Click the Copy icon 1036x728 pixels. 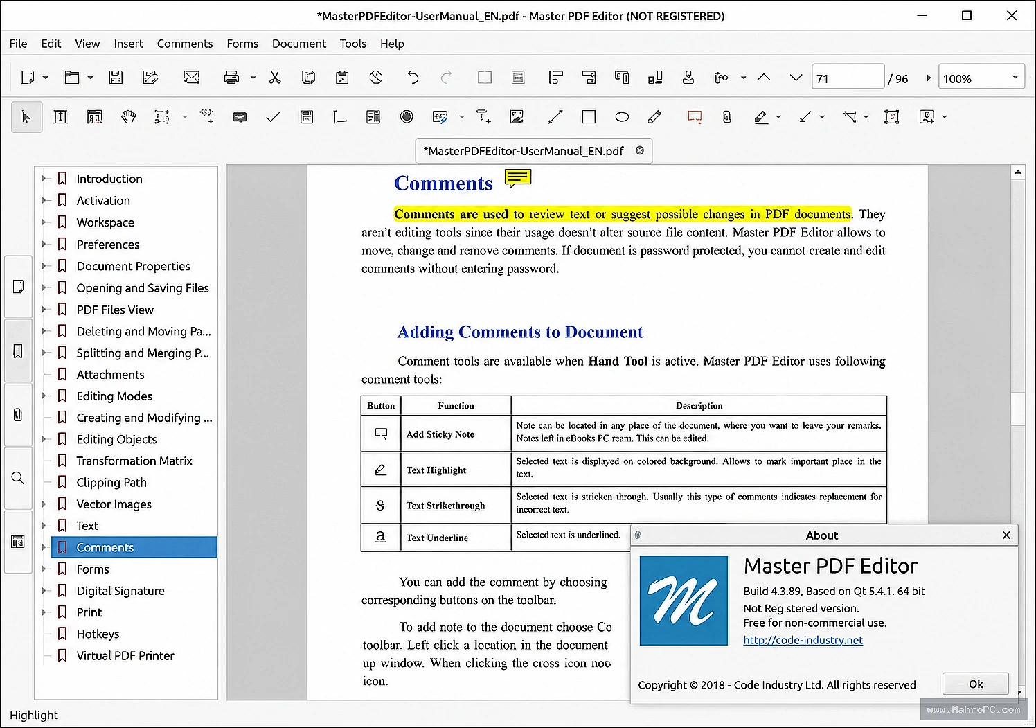click(309, 78)
